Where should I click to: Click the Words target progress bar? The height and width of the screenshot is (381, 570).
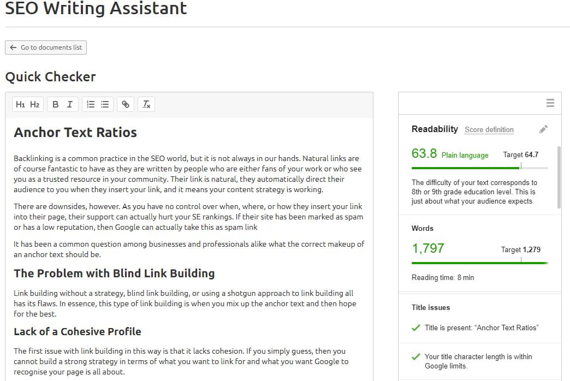(x=479, y=263)
